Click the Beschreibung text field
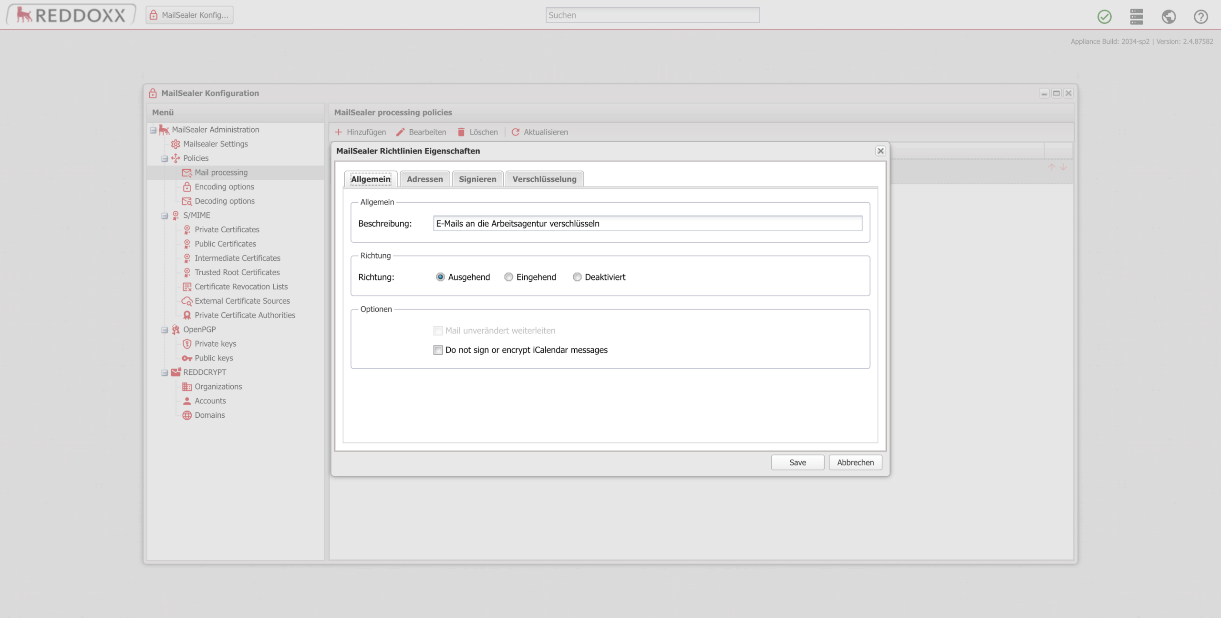This screenshot has height=618, width=1221. click(648, 224)
